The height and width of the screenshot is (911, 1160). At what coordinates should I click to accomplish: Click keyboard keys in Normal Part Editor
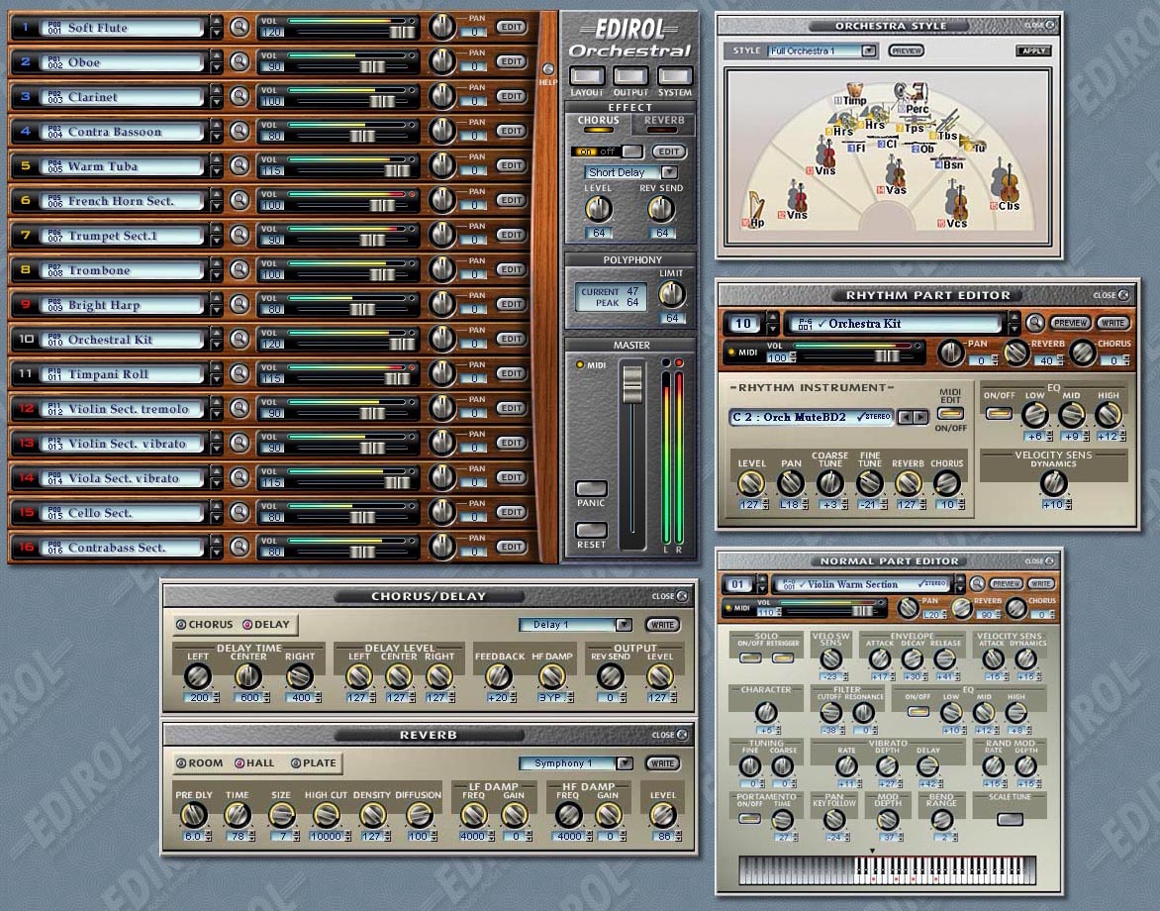pos(887,869)
